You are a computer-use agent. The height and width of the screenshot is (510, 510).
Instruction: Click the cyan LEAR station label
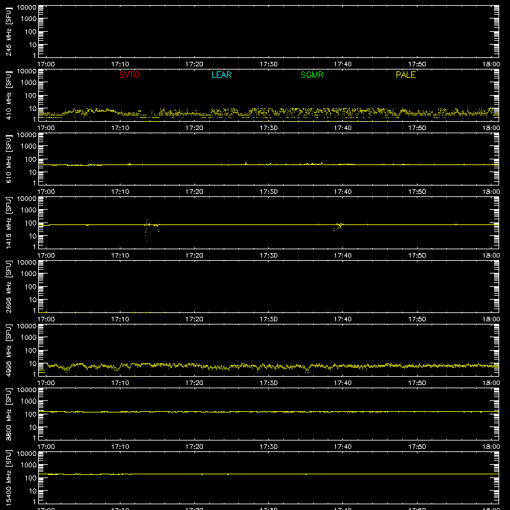(221, 75)
